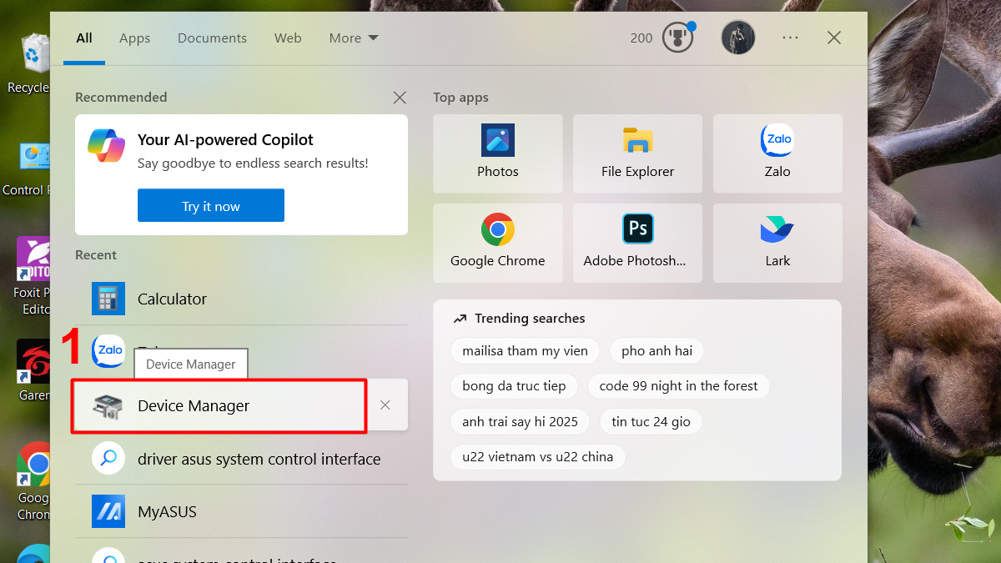
Task: Search trending 'bong da truc tiep'
Action: coord(514,386)
